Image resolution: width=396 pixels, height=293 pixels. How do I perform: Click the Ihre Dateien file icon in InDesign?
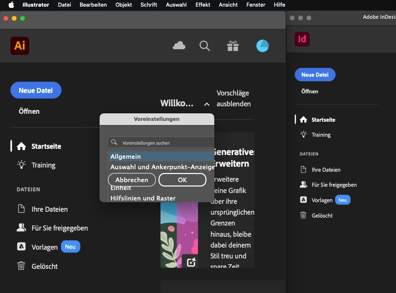(303, 170)
